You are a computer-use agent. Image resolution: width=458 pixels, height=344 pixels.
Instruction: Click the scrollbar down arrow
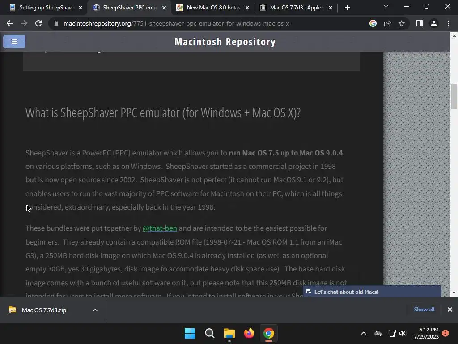click(x=454, y=293)
